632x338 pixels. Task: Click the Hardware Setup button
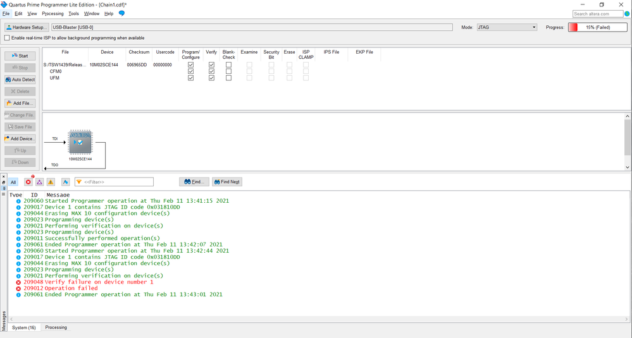pyautogui.click(x=27, y=27)
